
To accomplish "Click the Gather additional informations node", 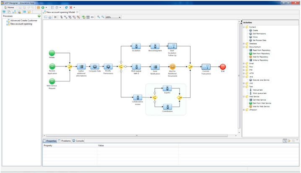I will point(81,66).
